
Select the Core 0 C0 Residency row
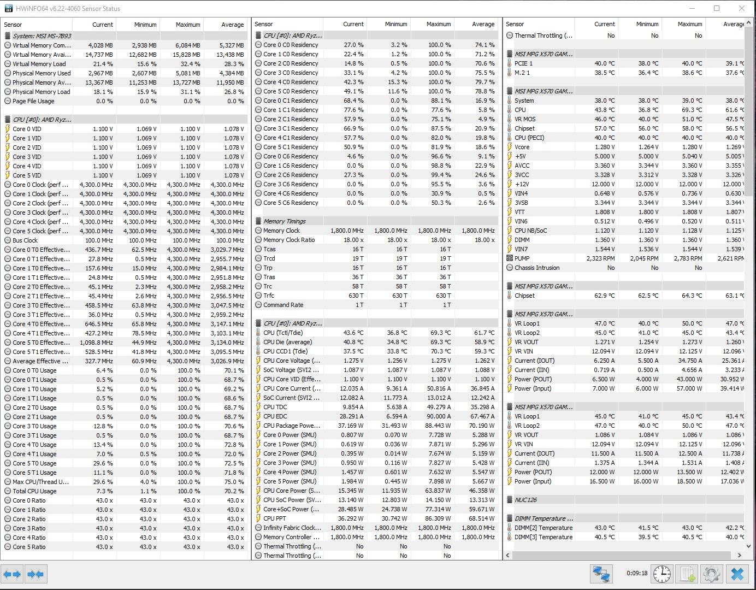(376, 45)
